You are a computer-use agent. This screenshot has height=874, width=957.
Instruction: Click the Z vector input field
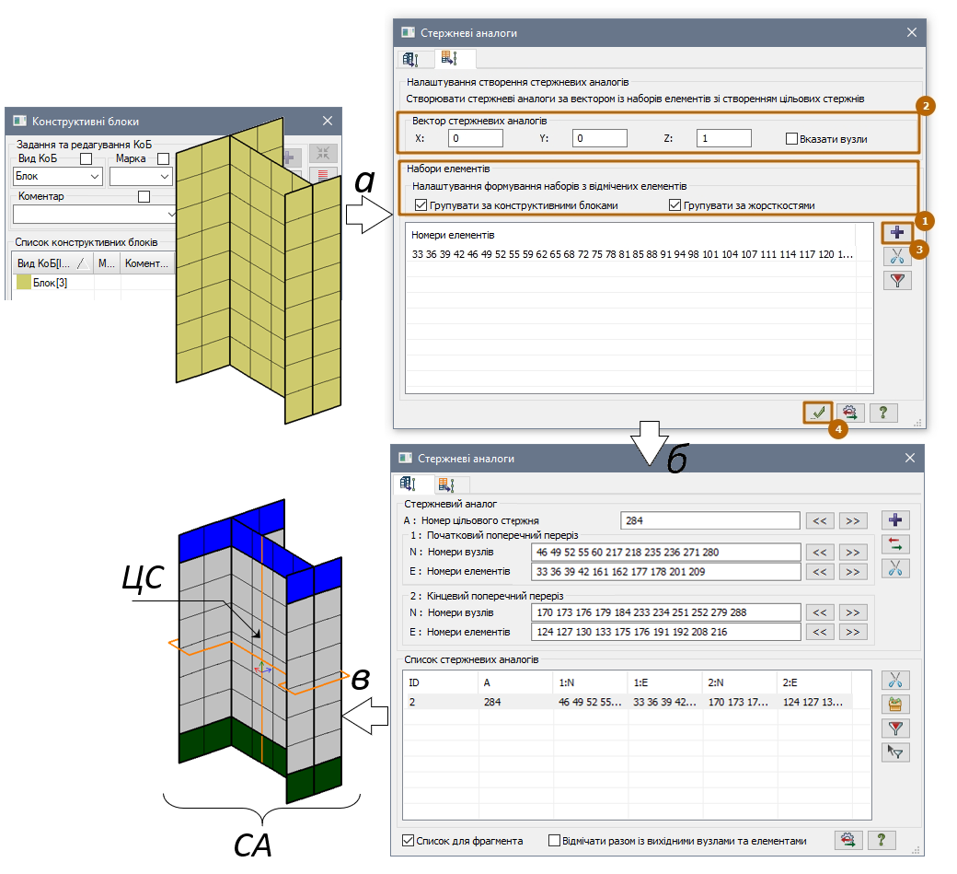click(723, 139)
